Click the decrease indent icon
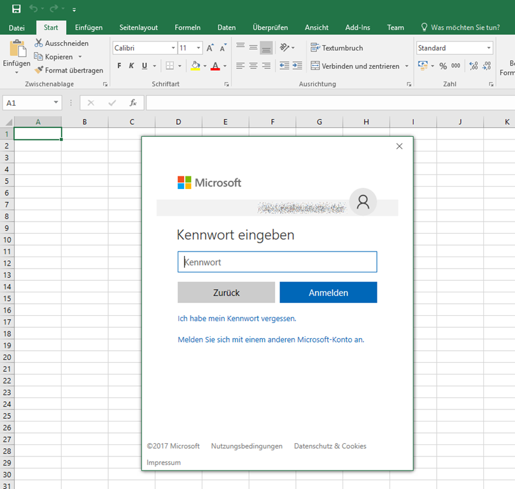Viewport: 515px width, 489px height. (284, 66)
